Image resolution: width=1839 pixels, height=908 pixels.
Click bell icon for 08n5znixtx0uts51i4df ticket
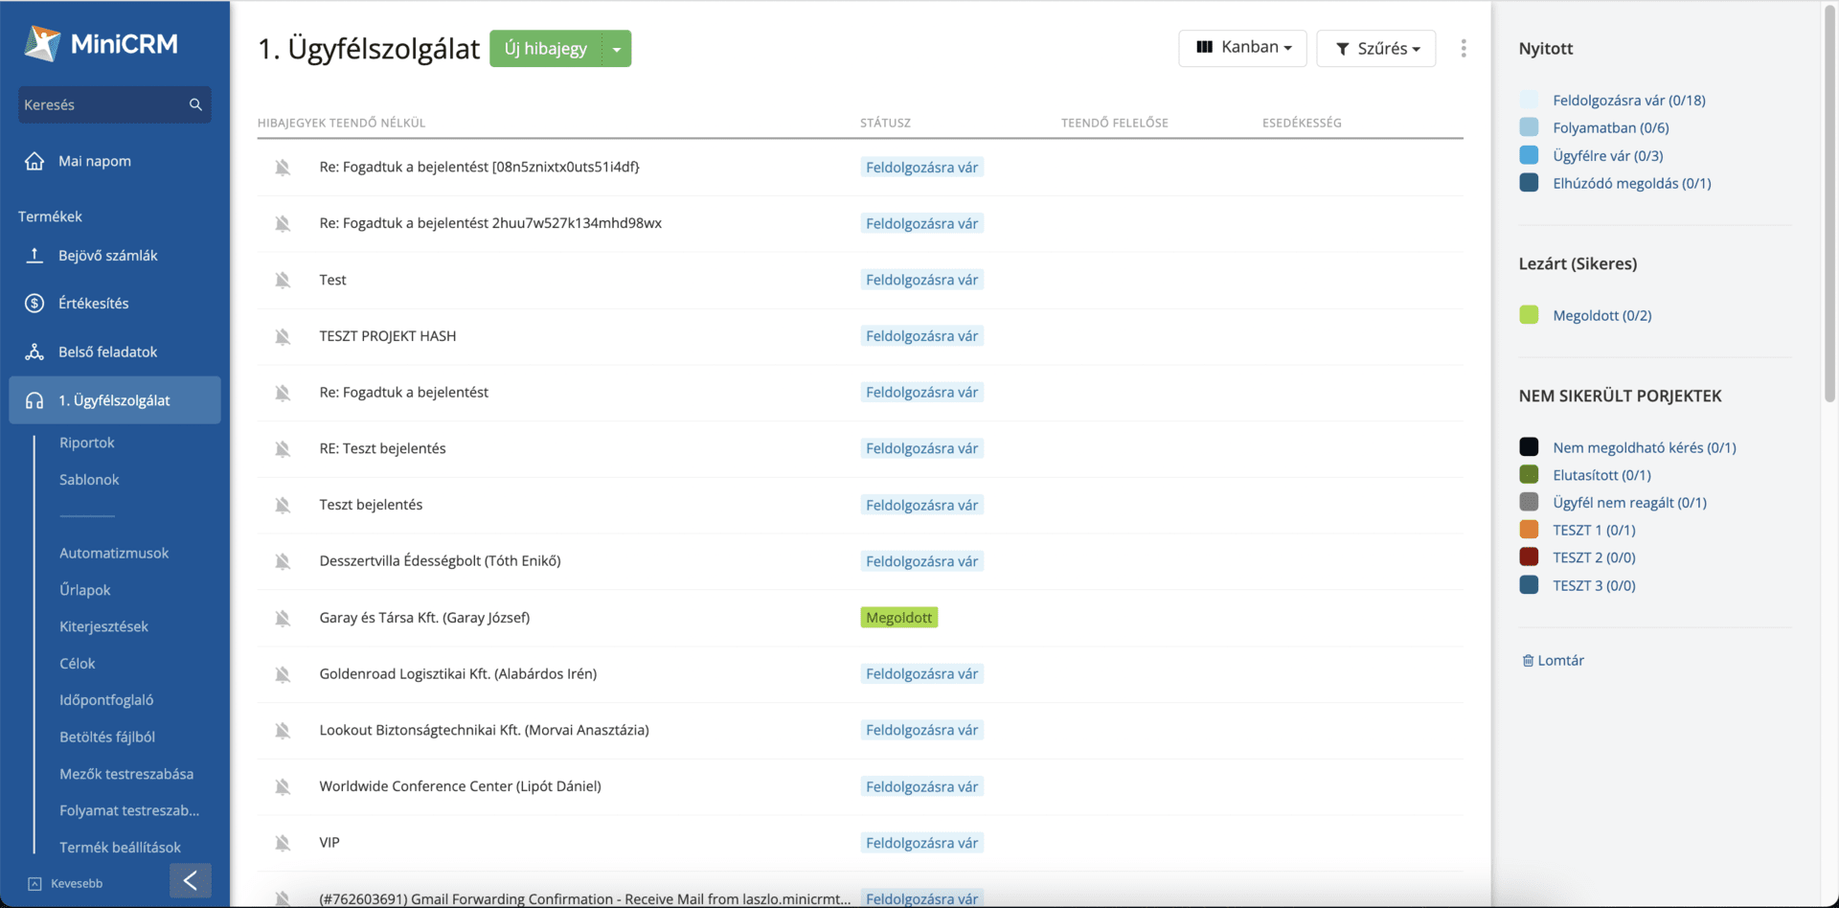click(x=283, y=167)
